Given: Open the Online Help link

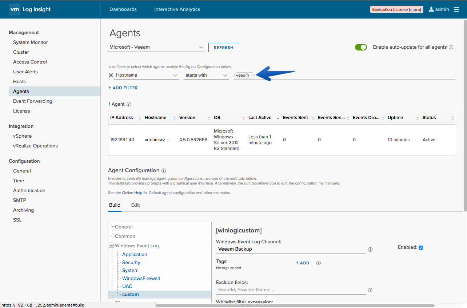Looking at the screenshot, I should point(132,192).
